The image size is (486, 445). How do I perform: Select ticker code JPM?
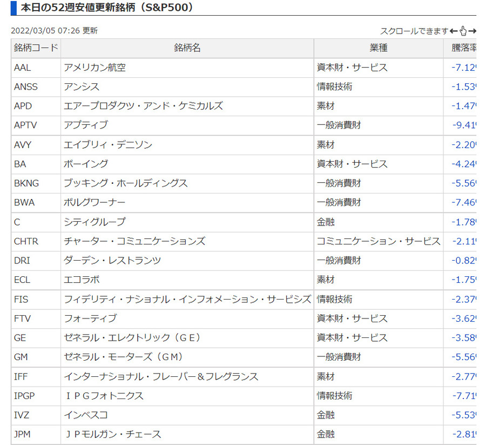(22, 434)
